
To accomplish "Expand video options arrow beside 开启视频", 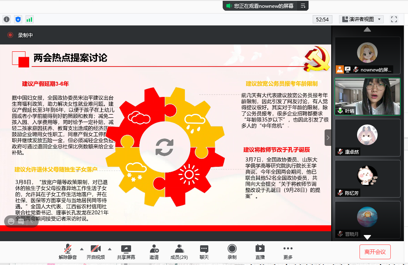I will point(110,248).
